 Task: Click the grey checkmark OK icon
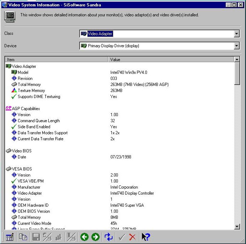(x=122, y=237)
